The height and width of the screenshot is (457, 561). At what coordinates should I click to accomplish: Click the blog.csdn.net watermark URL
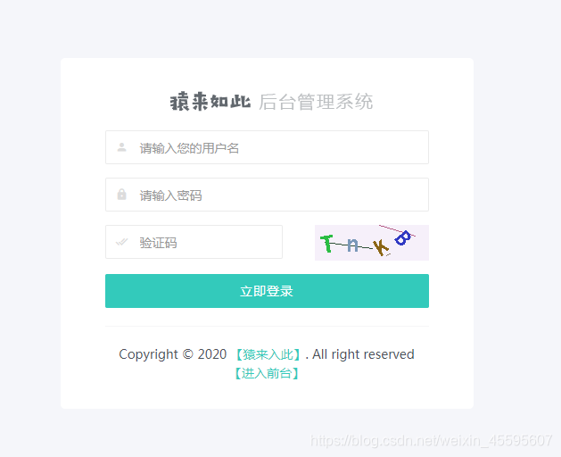431,441
